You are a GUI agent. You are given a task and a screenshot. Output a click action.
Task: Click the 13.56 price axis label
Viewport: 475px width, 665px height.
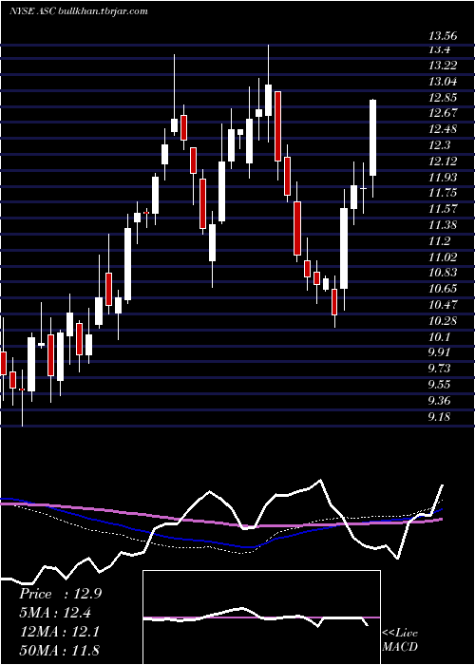[x=443, y=36]
